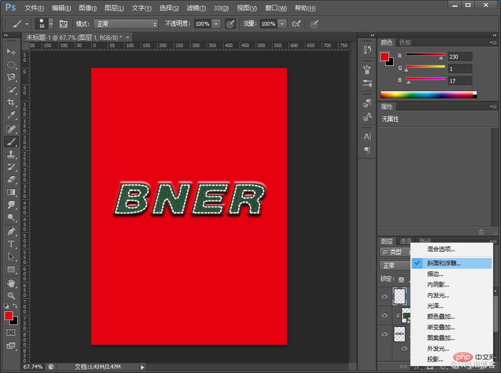Choose the Horizontal Type tool
Viewport: 501px width, 373px height.
11,244
